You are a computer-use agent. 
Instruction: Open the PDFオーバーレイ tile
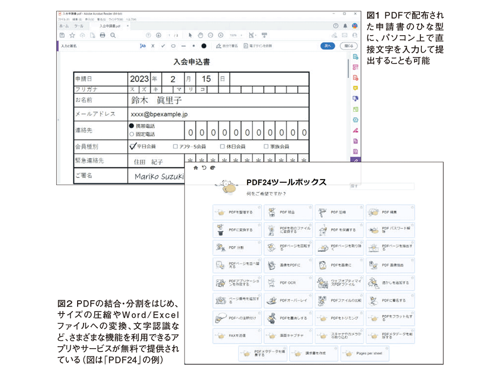point(288,300)
